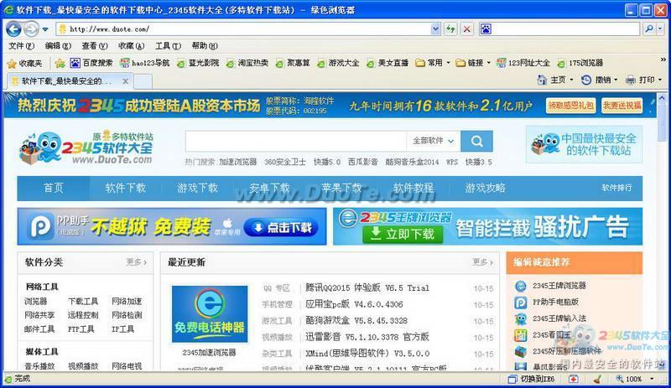
Task: Open 迅雷影音 V5.1.10.3378 entry
Action: 367,337
